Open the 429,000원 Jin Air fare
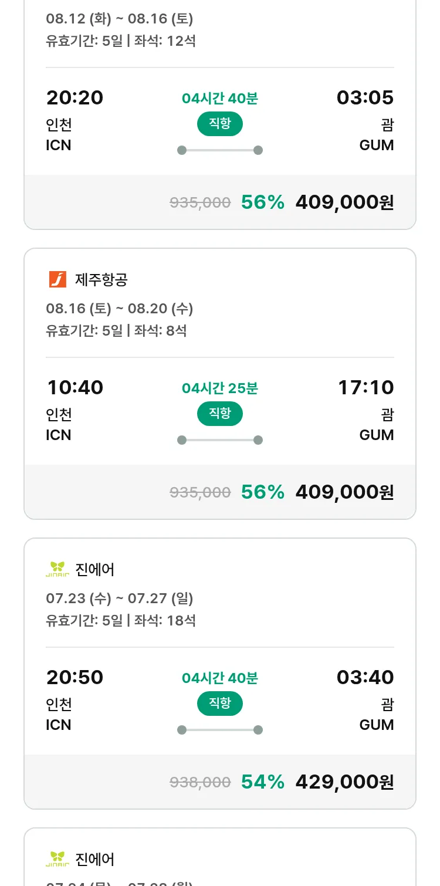The image size is (440, 886). click(344, 782)
